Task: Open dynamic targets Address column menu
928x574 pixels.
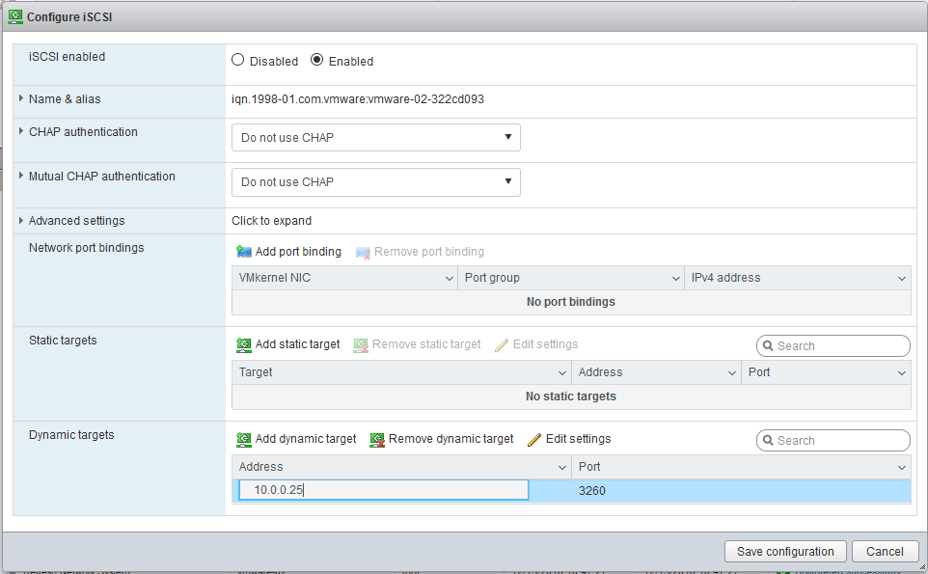Action: pos(562,468)
